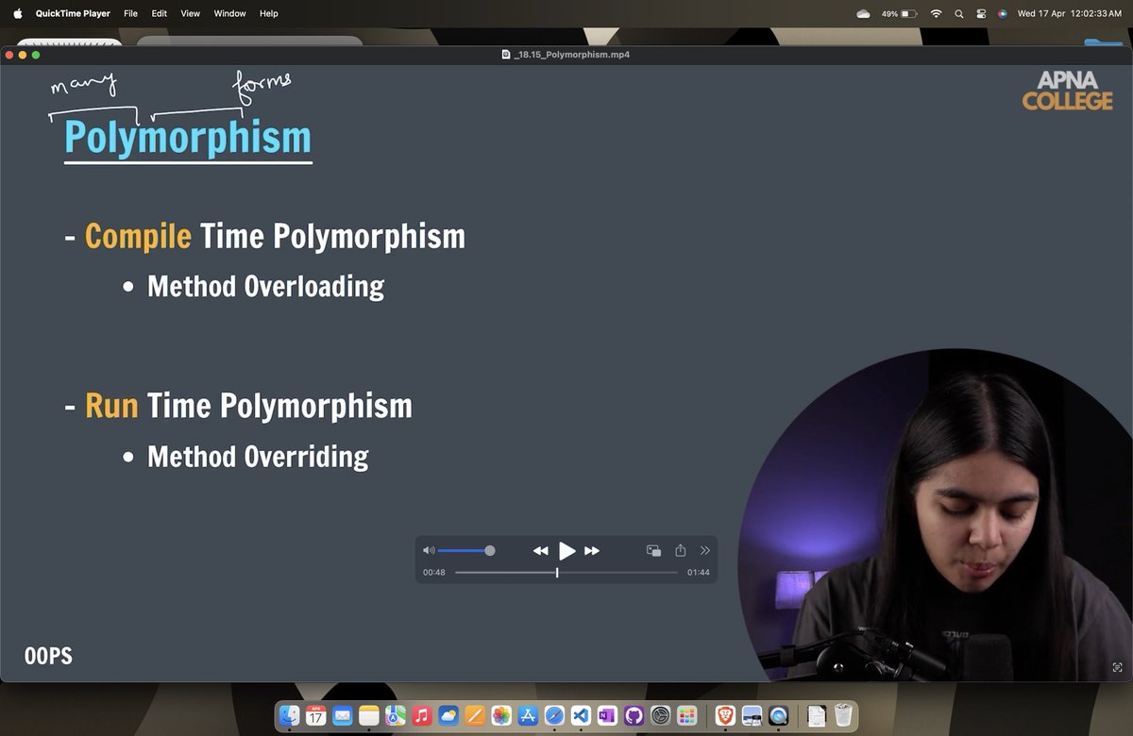This screenshot has width=1133, height=736.
Task: Open the Apple menu
Action: [x=17, y=13]
